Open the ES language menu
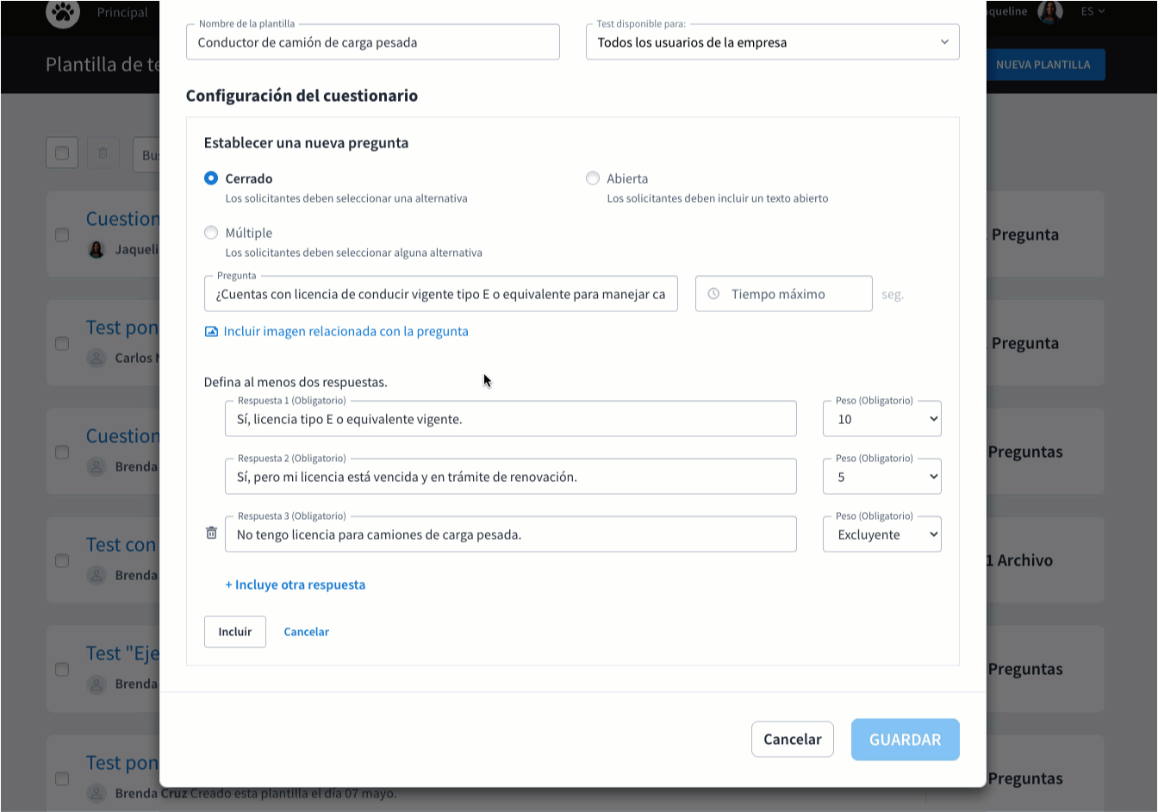The height and width of the screenshot is (812, 1158). pyautogui.click(x=1093, y=12)
